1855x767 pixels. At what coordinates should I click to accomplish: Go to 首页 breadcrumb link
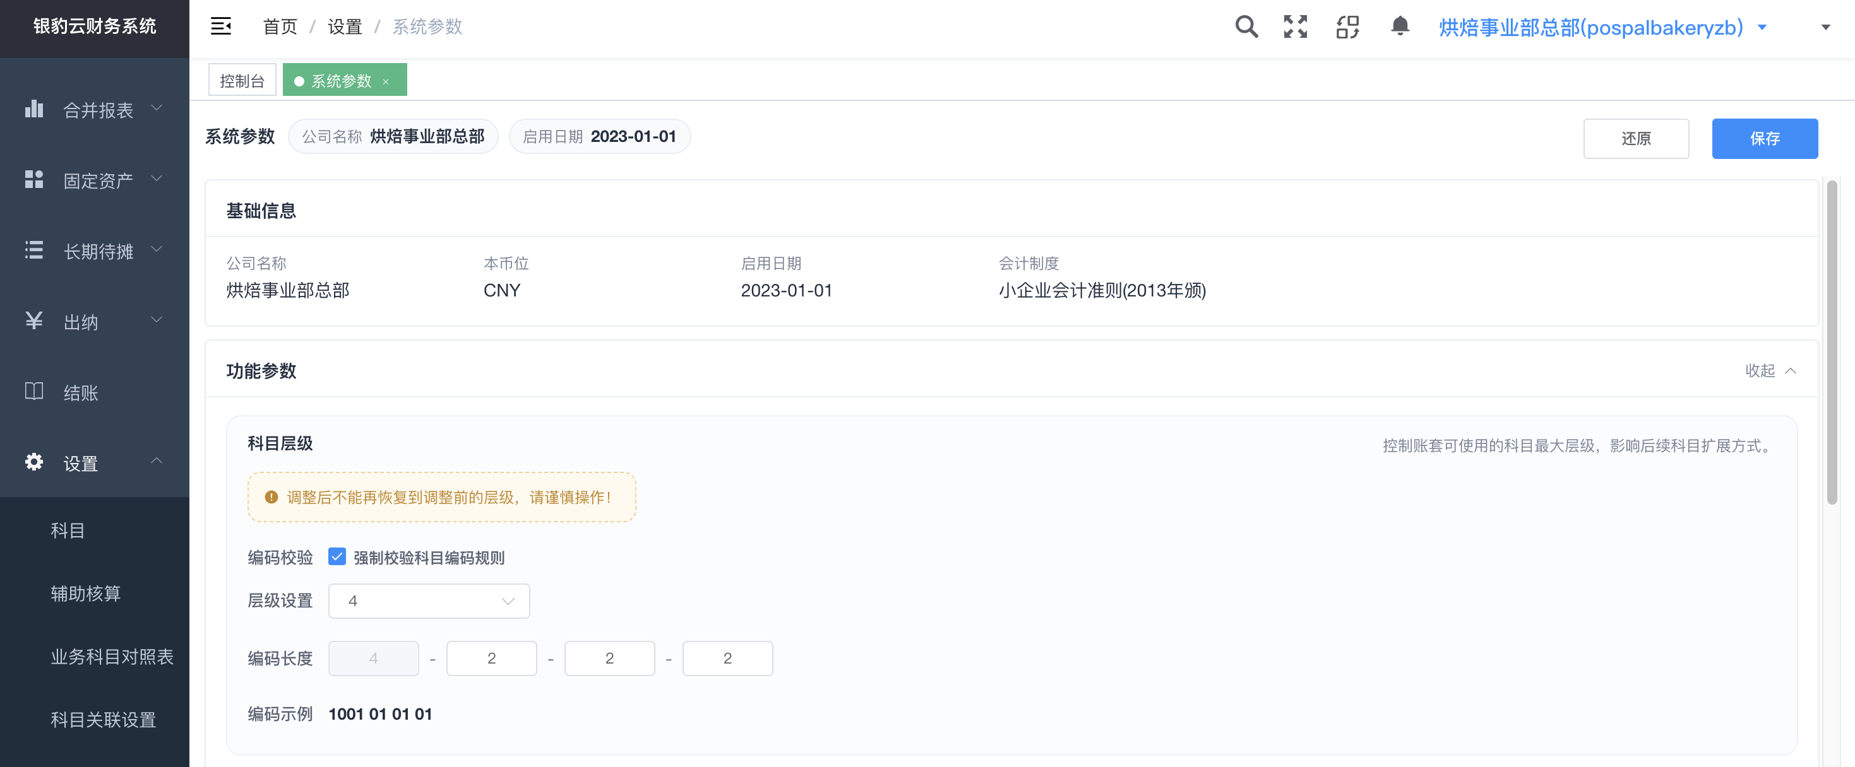[280, 26]
